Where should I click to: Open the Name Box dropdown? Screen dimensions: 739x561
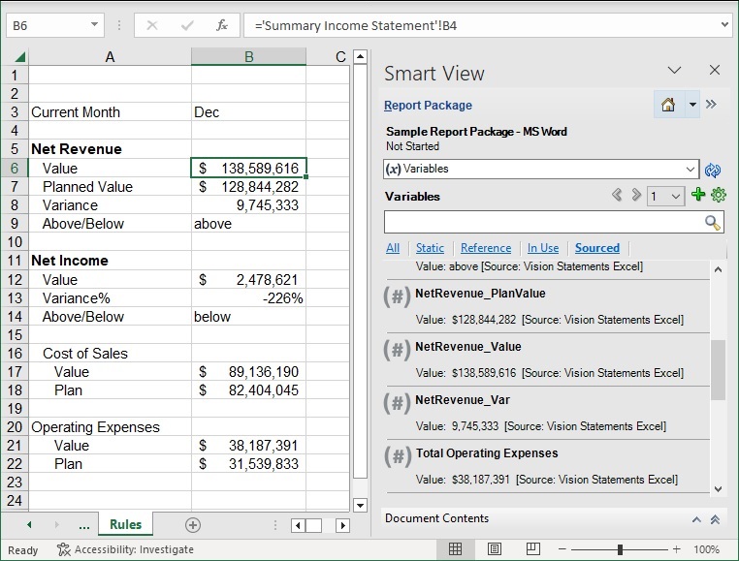tap(94, 24)
